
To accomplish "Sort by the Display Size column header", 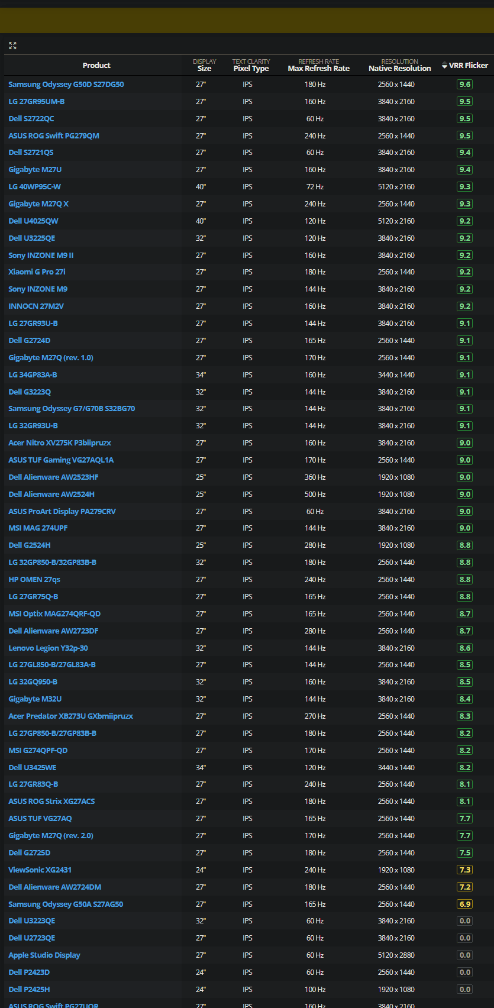I will (x=204, y=65).
